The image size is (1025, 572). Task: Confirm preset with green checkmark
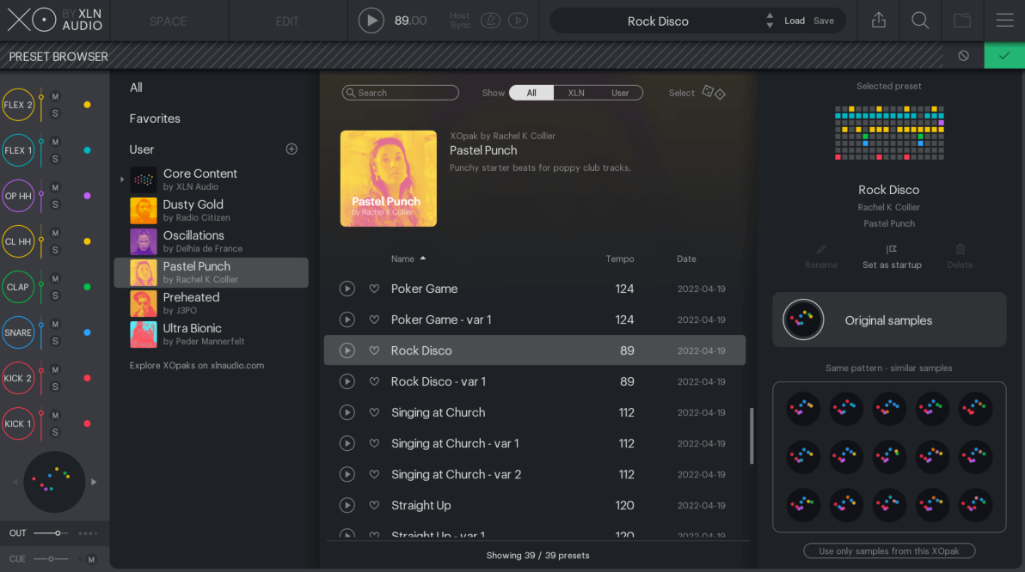point(1004,56)
